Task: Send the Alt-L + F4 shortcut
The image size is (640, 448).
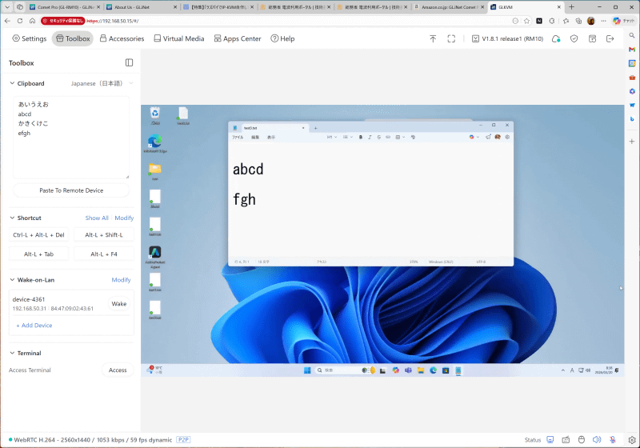Action: pyautogui.click(x=104, y=254)
